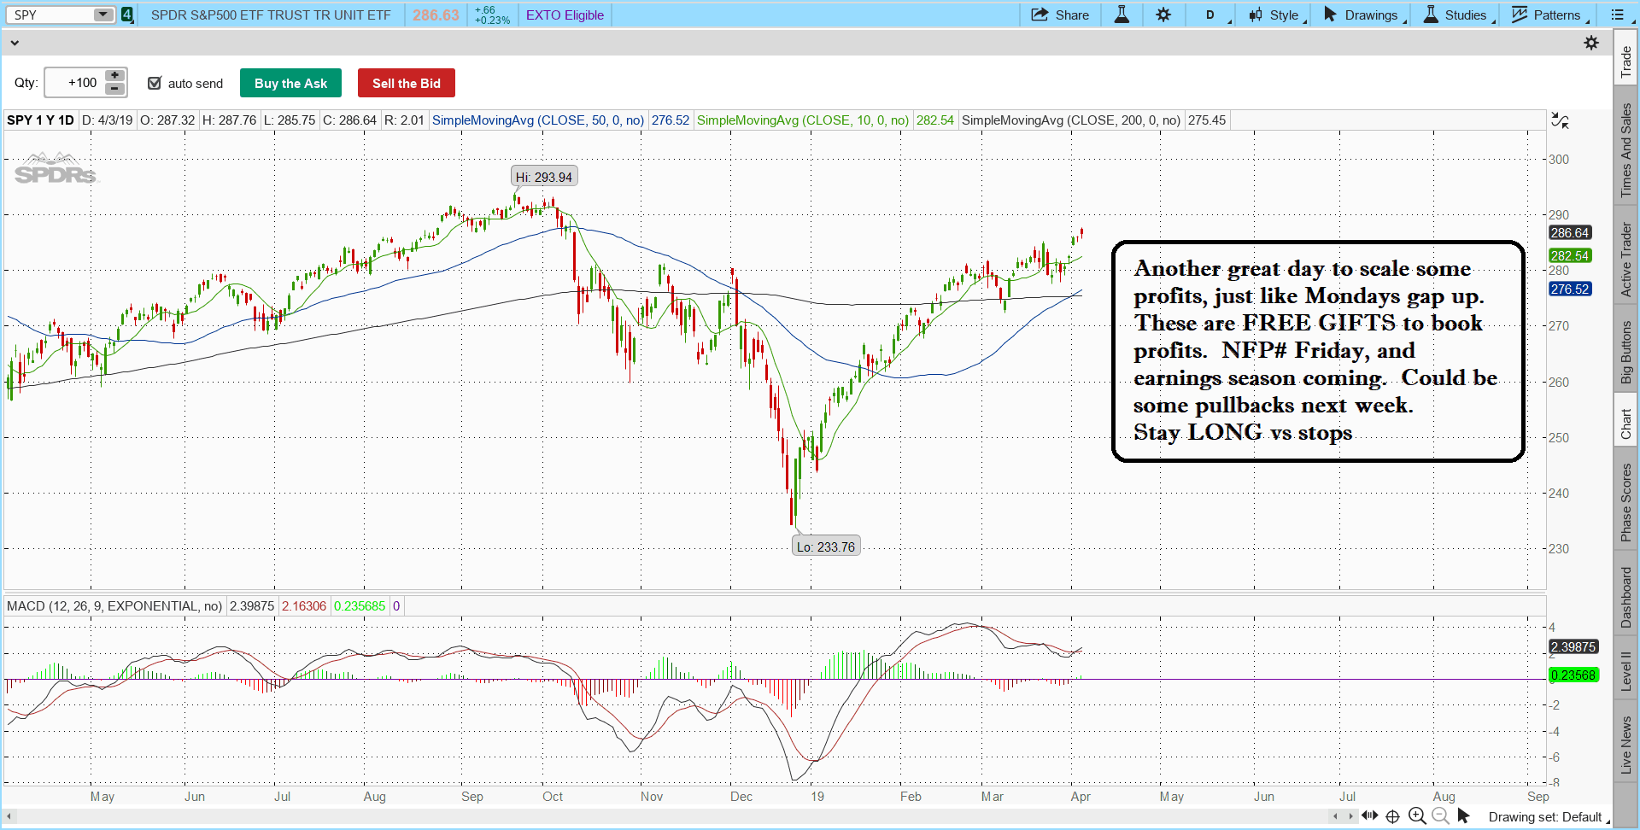Increase quantity with the plus stepper
The height and width of the screenshot is (830, 1640).
[x=114, y=76]
